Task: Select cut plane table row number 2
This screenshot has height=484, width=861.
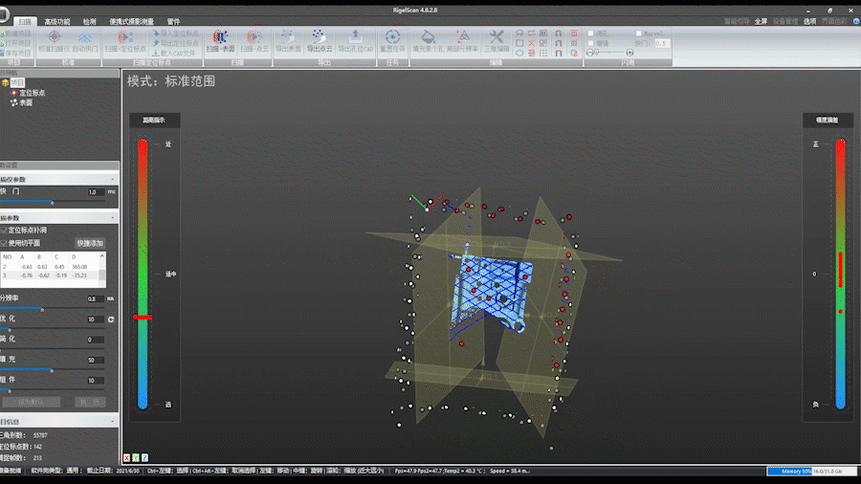Action: coord(50,267)
